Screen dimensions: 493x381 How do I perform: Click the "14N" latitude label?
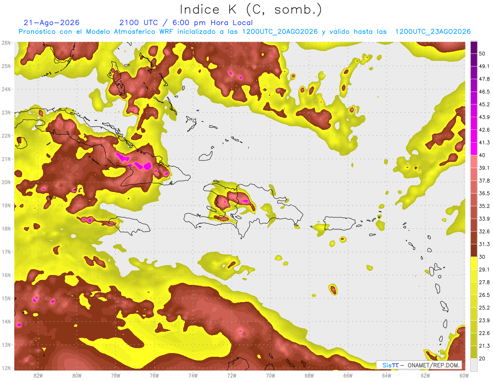point(6,321)
